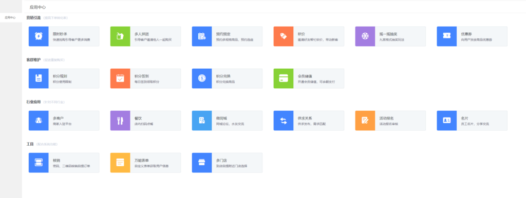Open the 餐饮 app title
526x198 pixels.
click(138, 118)
